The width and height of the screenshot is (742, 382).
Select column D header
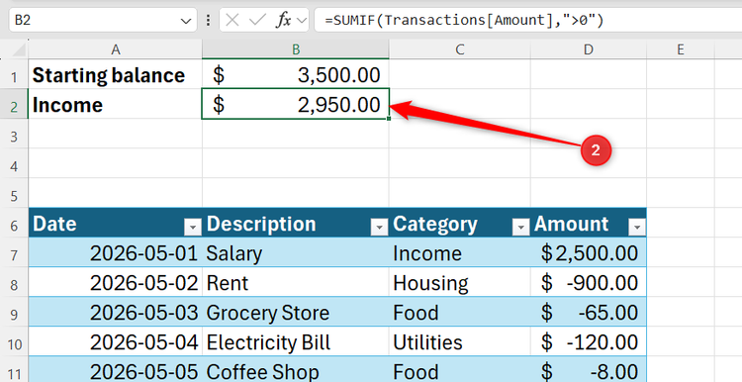point(589,49)
